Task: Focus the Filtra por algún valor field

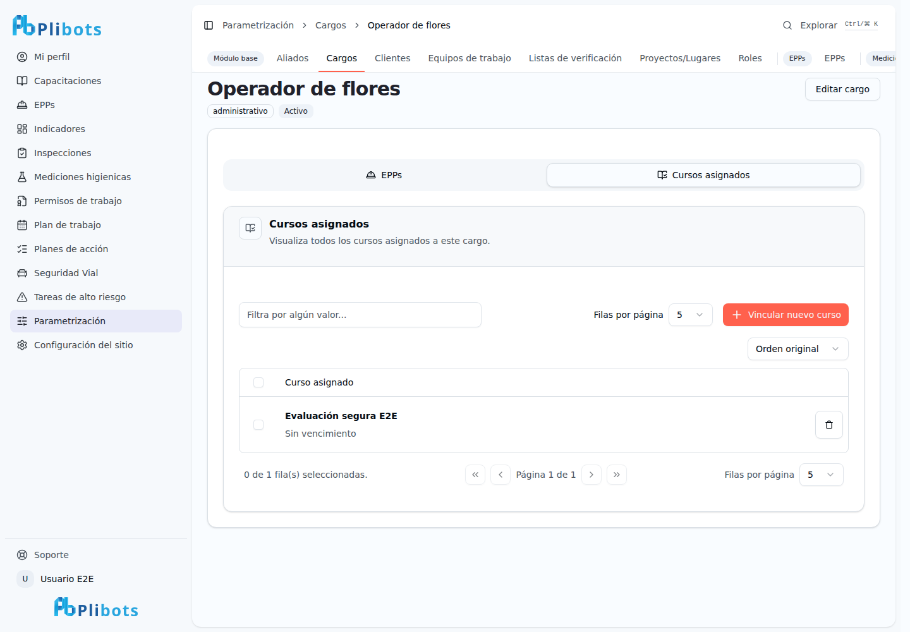Action: [x=360, y=315]
